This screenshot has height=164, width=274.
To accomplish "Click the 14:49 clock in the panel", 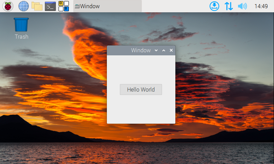I will pyautogui.click(x=261, y=6).
